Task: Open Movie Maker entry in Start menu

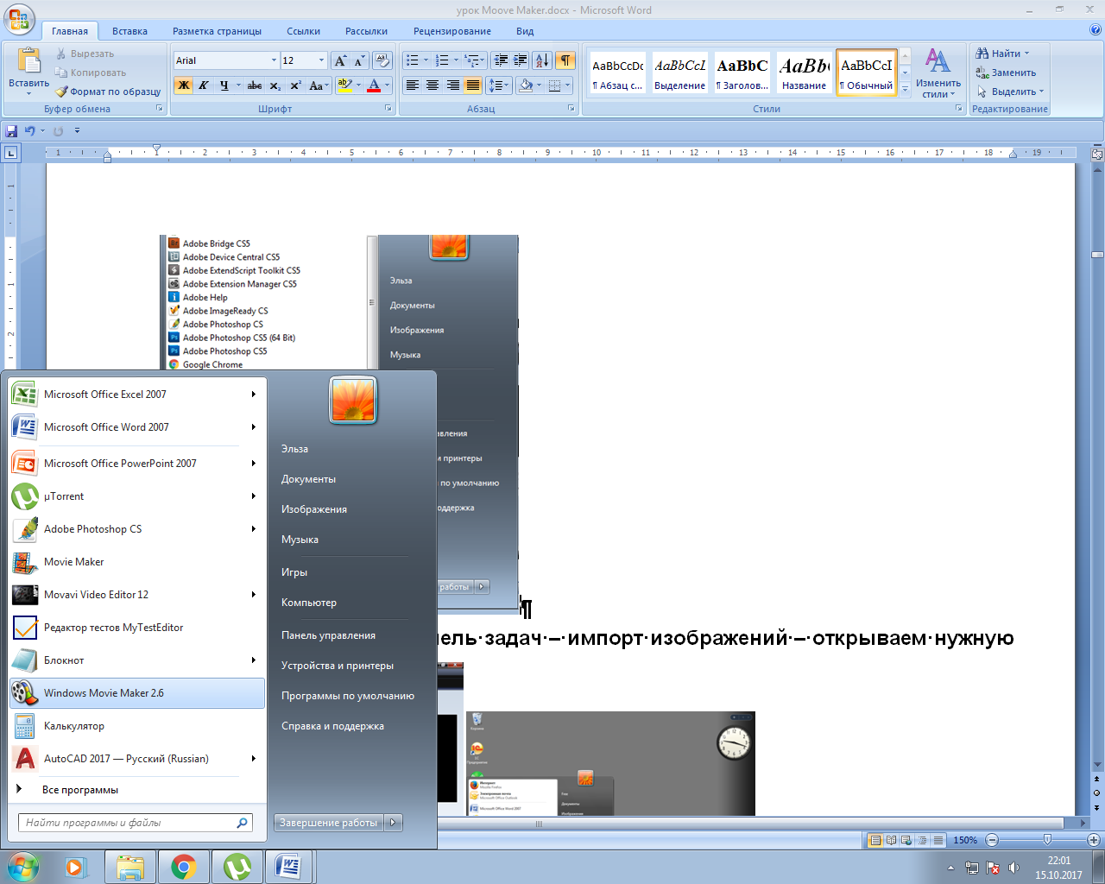Action: [137, 562]
